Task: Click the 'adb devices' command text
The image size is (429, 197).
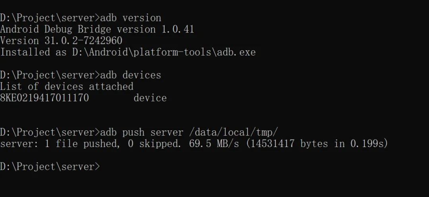Action: 131,75
